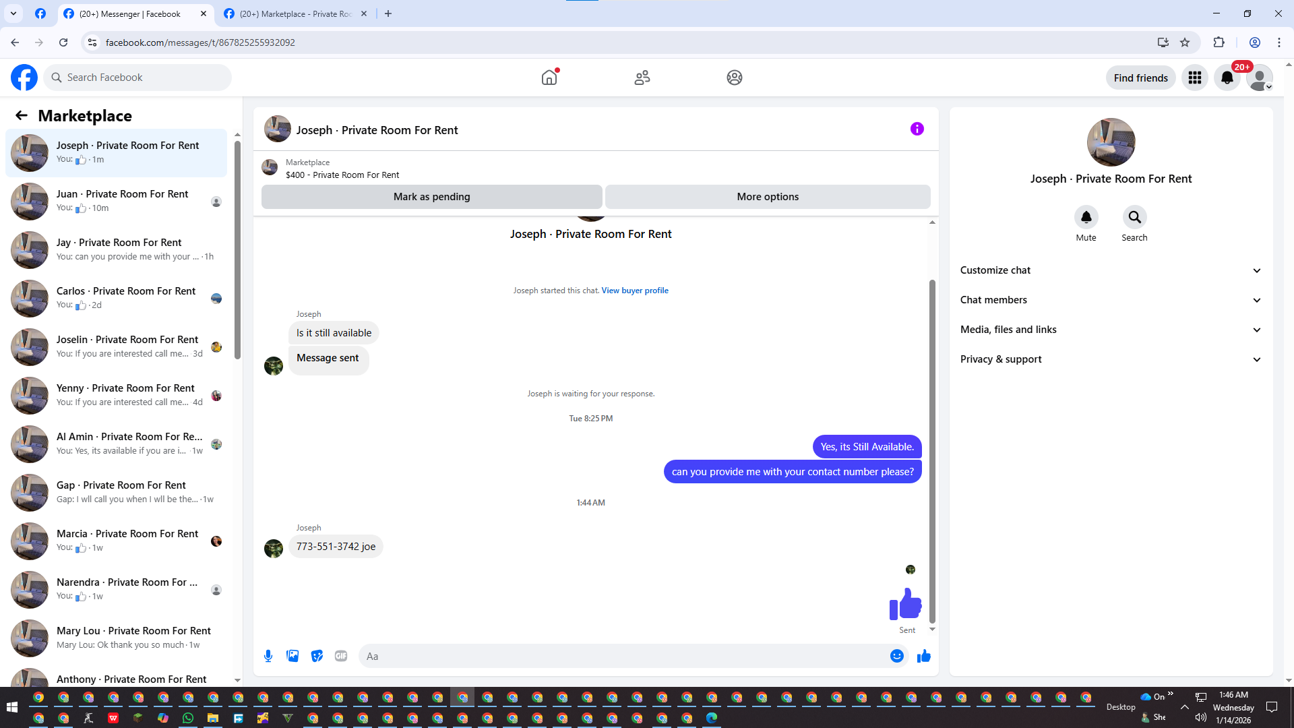Screen dimensions: 1294x728
Task: Click the Mark as pending button
Action: (x=431, y=197)
